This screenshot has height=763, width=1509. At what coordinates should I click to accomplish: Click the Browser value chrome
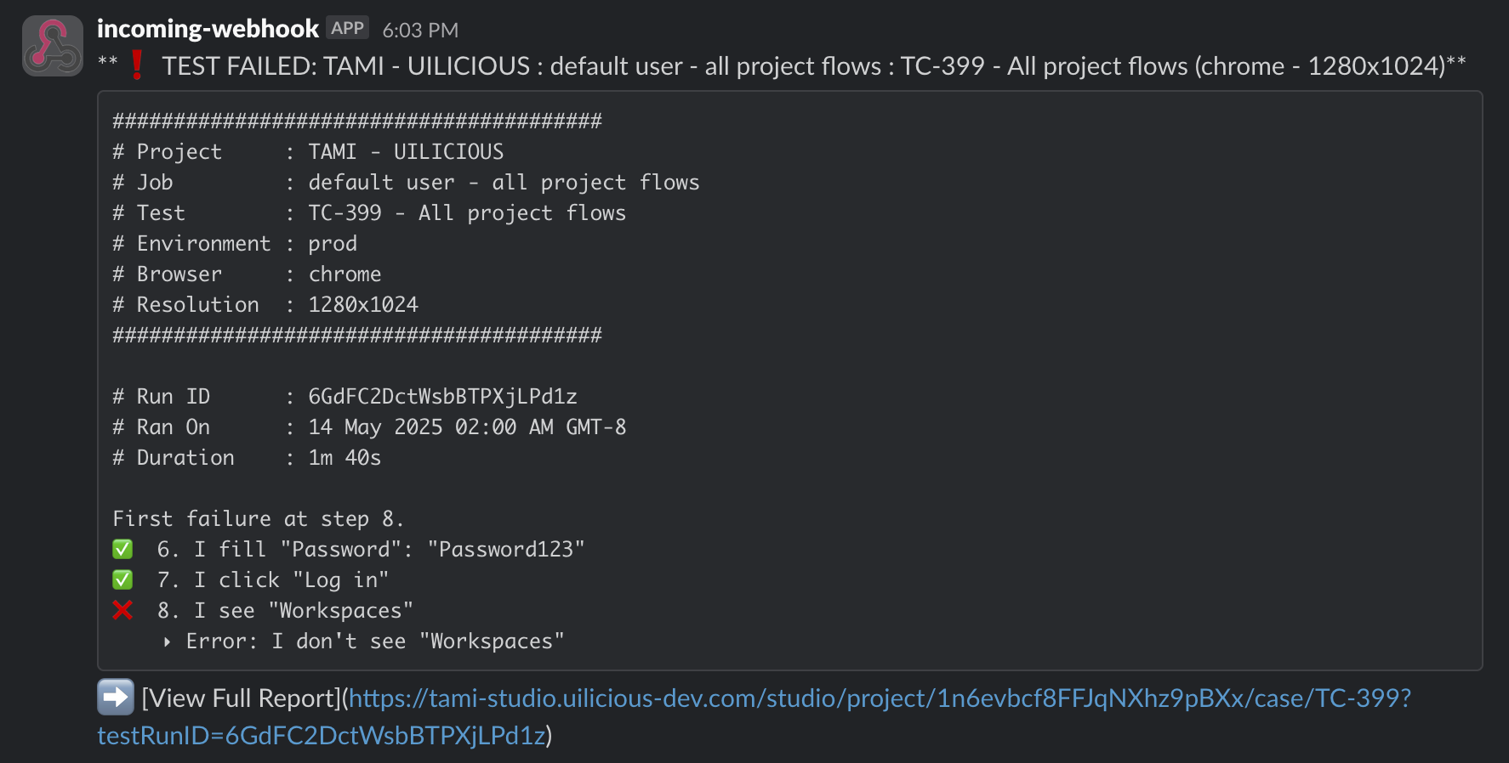(x=345, y=274)
